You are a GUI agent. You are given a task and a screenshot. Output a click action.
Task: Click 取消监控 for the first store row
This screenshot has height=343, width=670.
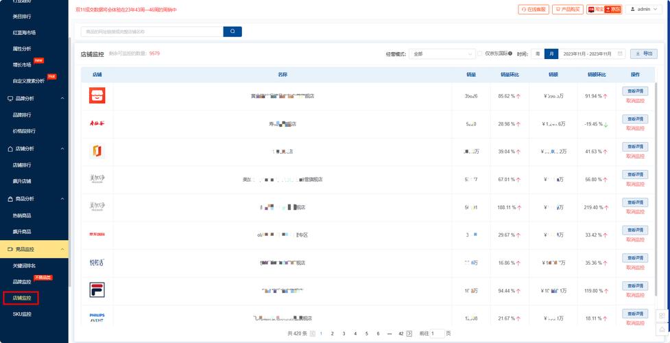(x=635, y=101)
